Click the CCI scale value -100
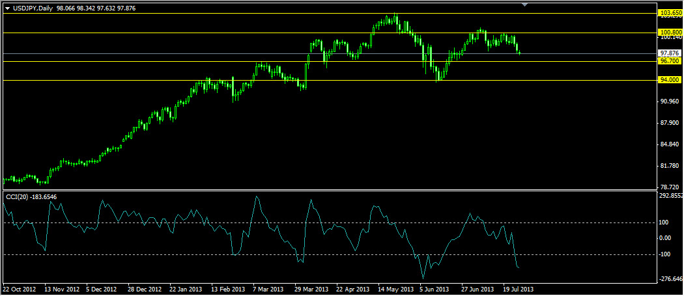Screen dimensions: 684x296 (x=666, y=254)
